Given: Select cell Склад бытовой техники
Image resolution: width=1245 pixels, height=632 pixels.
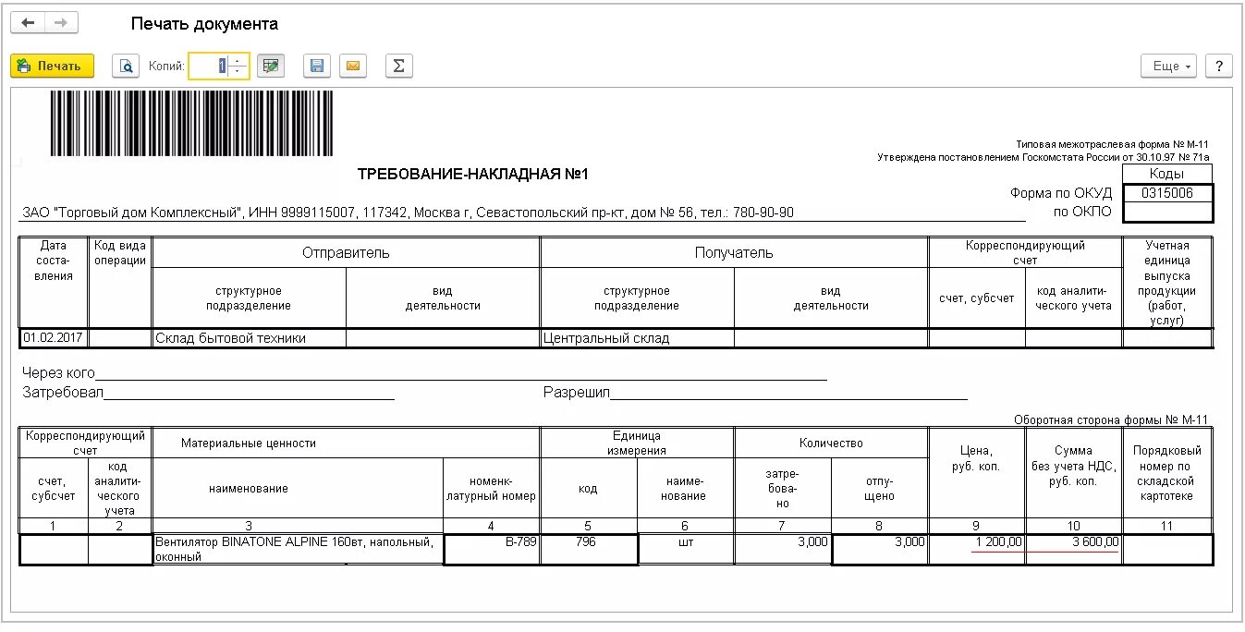Looking at the screenshot, I should pyautogui.click(x=249, y=337).
